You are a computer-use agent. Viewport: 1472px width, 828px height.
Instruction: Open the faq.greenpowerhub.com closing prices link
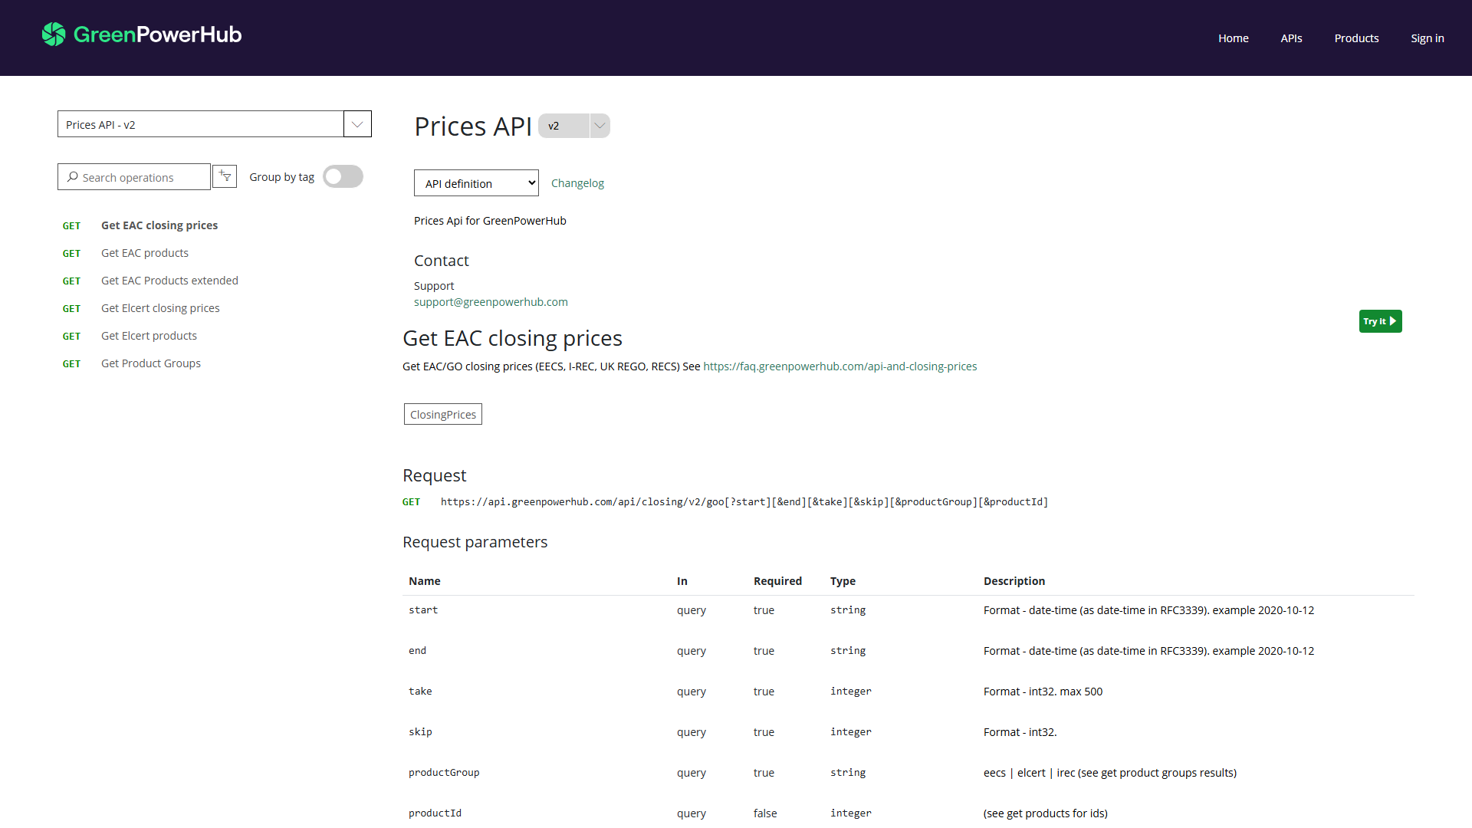(839, 366)
